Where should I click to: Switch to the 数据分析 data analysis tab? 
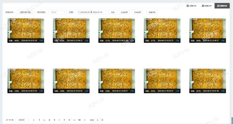click(207, 6)
